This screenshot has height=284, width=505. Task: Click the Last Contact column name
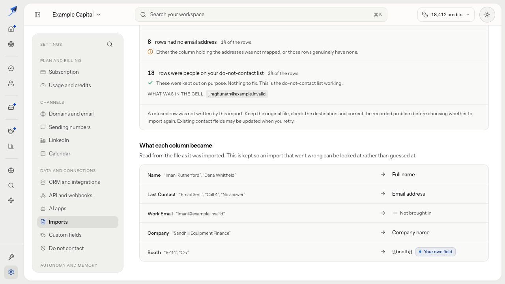(161, 194)
